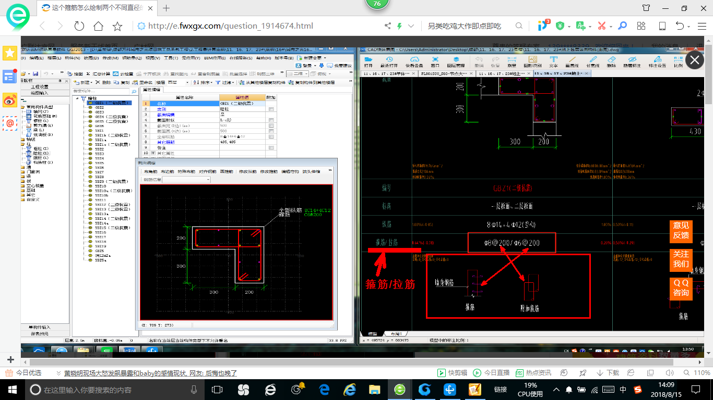Click 快看云盘 cloud icon in the CAD viewer

[x=414, y=62]
